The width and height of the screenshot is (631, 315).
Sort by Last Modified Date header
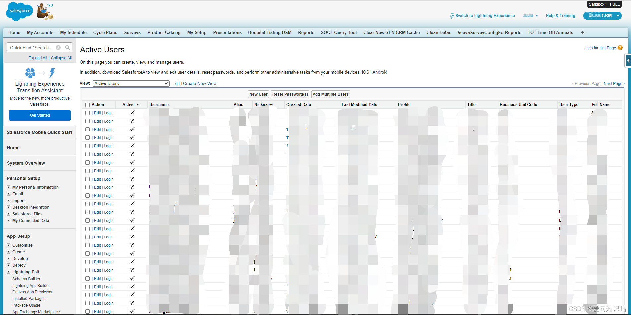(x=359, y=105)
